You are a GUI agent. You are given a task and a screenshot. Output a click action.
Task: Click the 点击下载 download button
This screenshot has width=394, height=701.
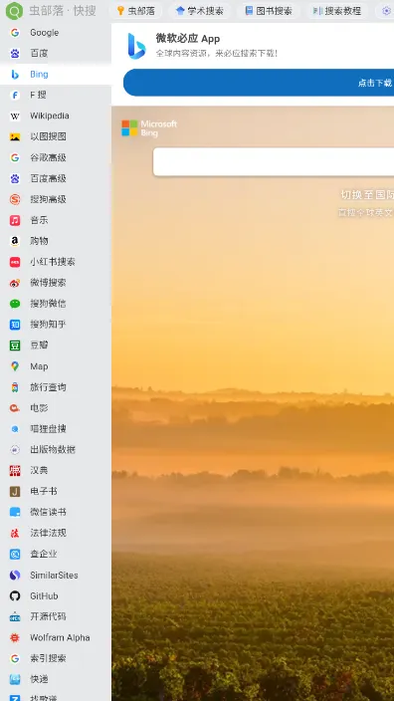[x=259, y=83]
